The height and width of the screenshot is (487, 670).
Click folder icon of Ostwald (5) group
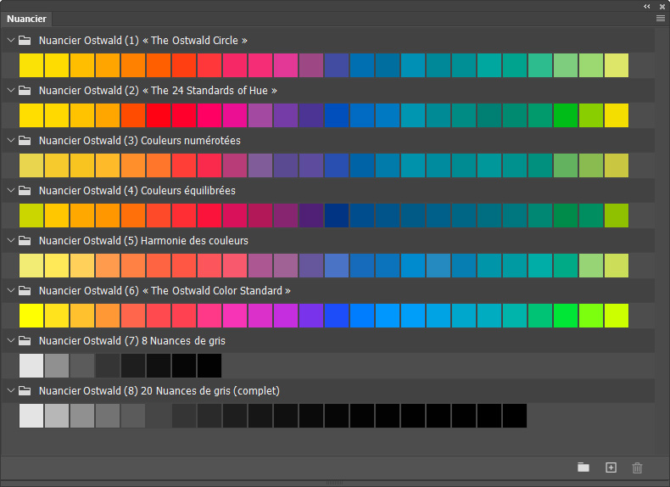pos(25,240)
